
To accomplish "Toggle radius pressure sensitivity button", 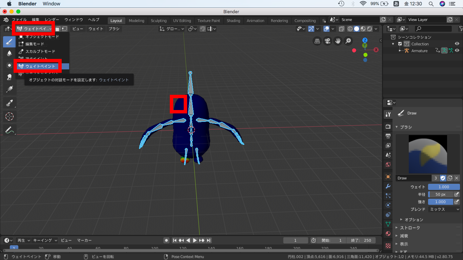I will [457, 194].
